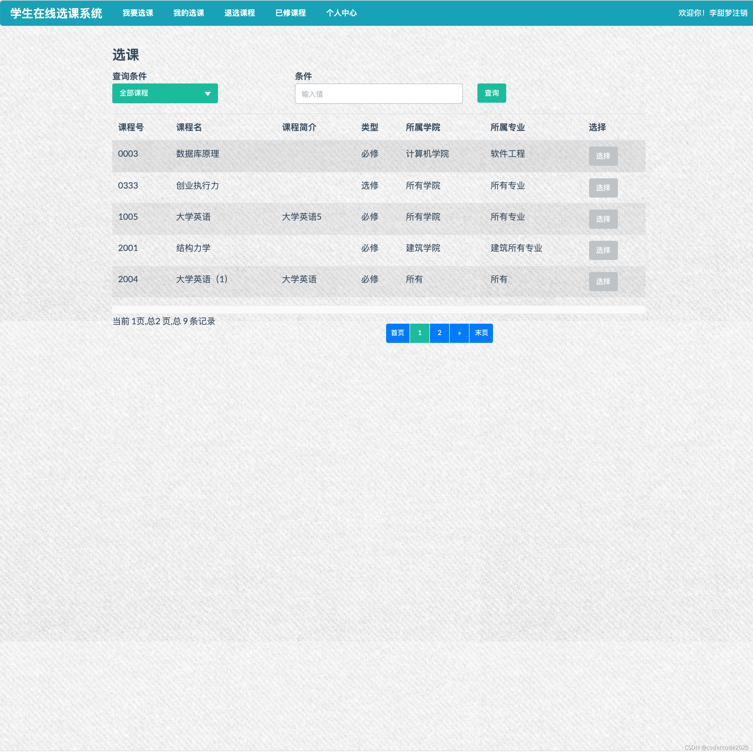Screen dimensions: 753x753
Task: Click the 课程号 column header
Action: point(131,127)
